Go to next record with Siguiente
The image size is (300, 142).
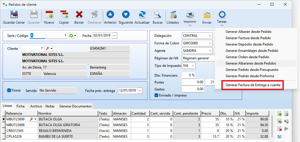pyautogui.click(x=126, y=14)
